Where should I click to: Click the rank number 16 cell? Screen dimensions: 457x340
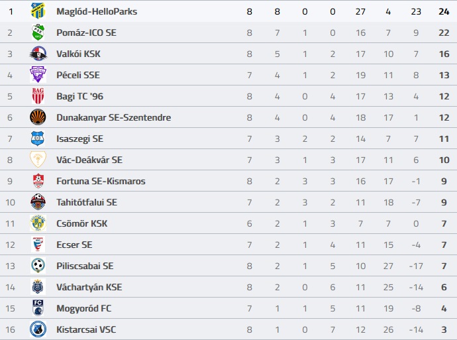pyautogui.click(x=10, y=329)
